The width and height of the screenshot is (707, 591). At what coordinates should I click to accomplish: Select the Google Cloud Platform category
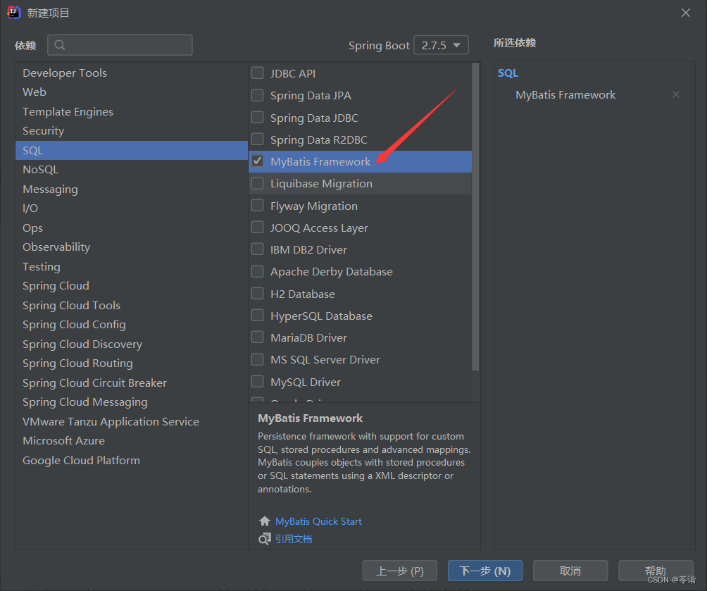tap(131, 461)
